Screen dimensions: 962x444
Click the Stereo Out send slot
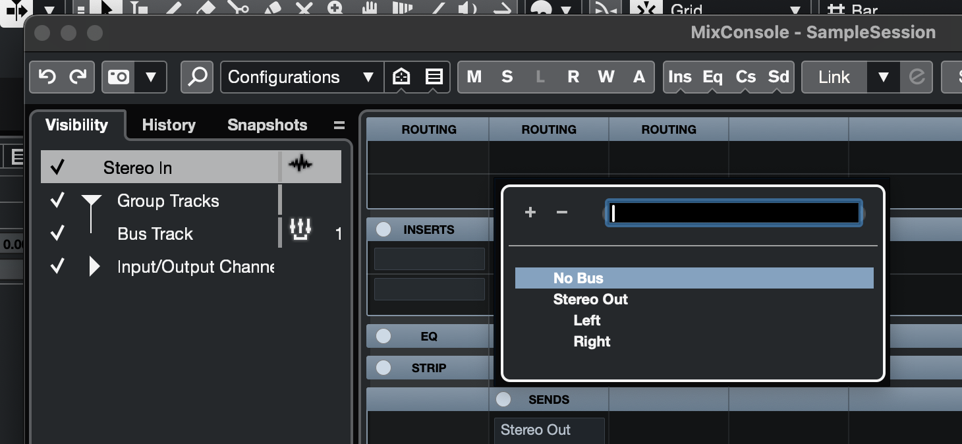point(548,430)
